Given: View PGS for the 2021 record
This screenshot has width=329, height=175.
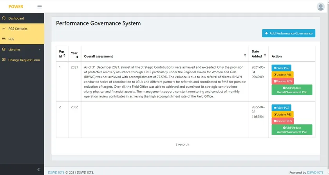Looking at the screenshot, I should tap(281, 68).
